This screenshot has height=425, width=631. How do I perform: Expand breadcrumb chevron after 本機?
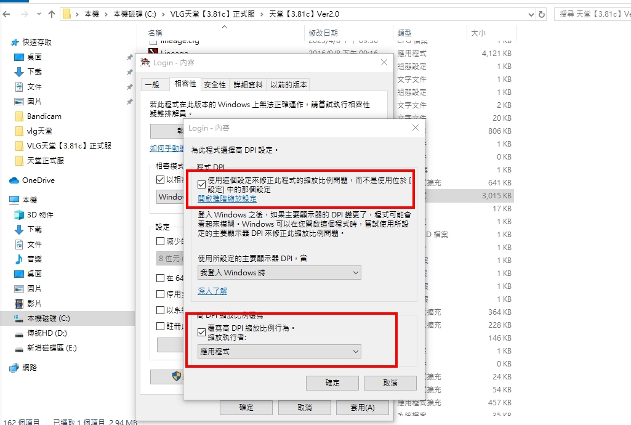[107, 14]
